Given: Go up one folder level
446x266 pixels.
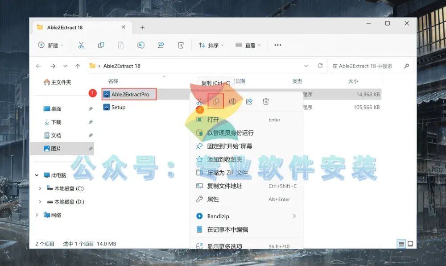Looking at the screenshot, I should coord(78,66).
